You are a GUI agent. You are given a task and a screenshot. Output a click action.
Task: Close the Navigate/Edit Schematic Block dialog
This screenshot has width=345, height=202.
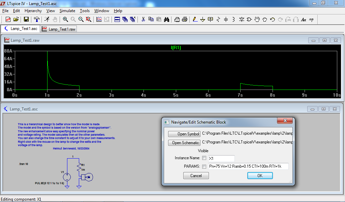285,121
